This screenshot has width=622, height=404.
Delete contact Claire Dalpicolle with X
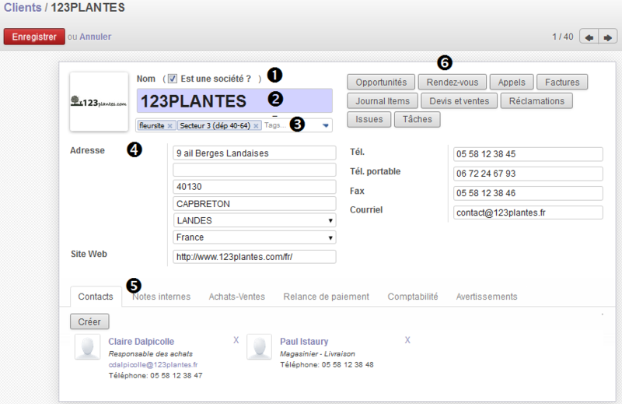click(236, 340)
